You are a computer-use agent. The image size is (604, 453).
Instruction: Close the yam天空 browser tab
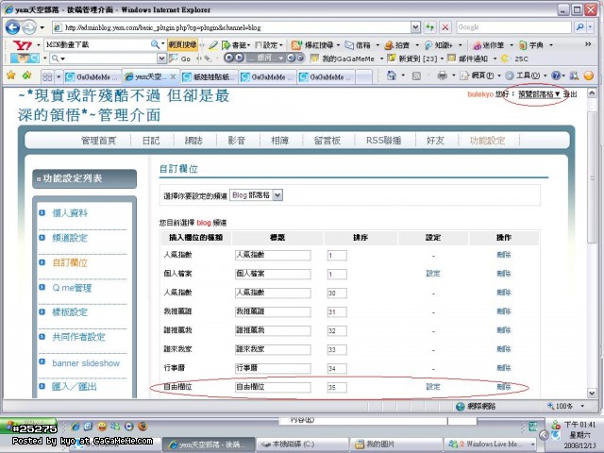[x=173, y=76]
